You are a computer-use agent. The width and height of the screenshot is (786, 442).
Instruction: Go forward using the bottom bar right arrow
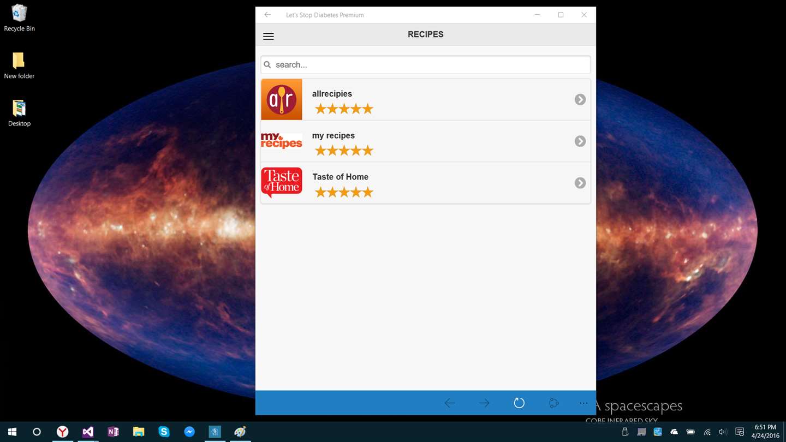tap(484, 403)
